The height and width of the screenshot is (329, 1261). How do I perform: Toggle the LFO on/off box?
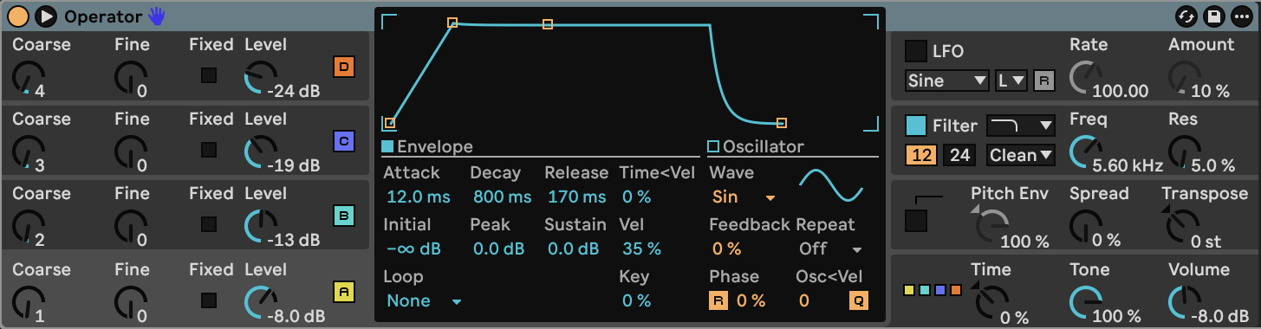tap(915, 51)
